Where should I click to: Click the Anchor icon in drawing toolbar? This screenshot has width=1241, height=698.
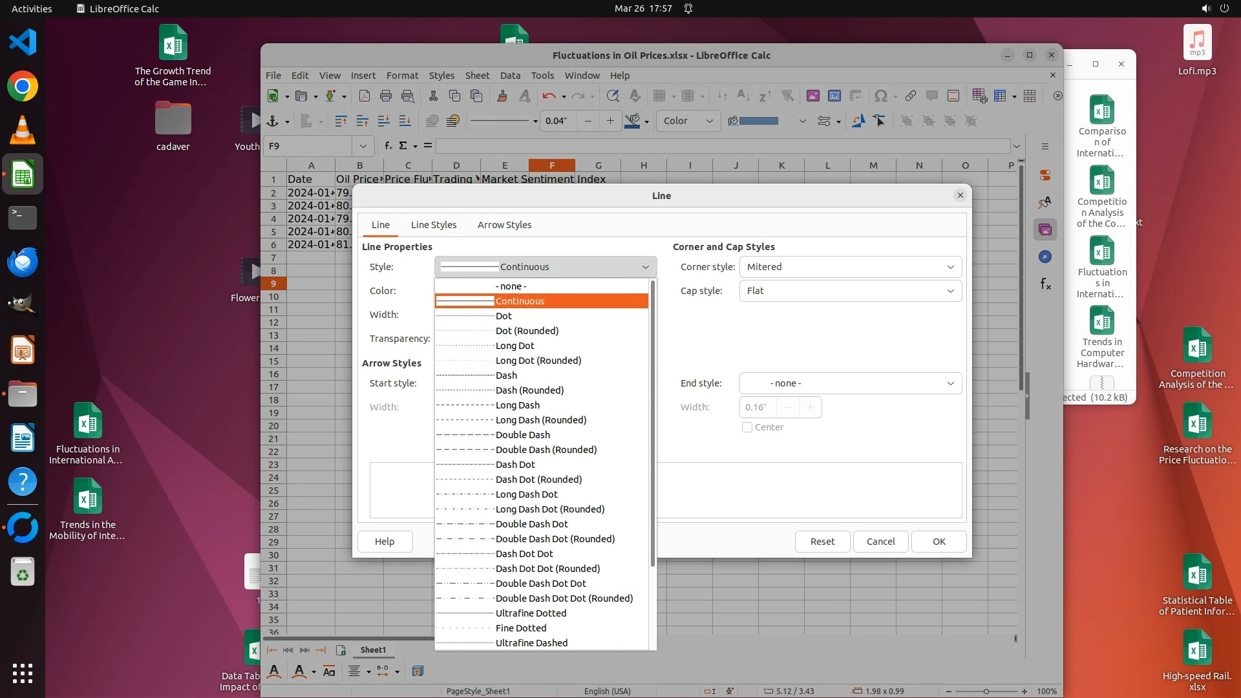click(x=273, y=121)
